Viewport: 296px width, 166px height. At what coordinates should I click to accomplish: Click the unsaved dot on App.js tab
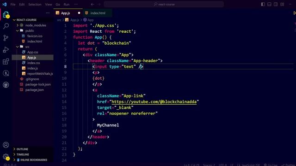(x=79, y=13)
